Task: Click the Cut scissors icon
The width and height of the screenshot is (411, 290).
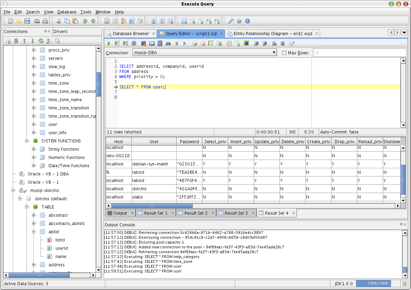Action: (x=59, y=21)
